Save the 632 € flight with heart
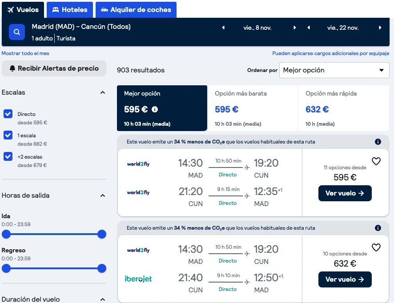 coord(376,247)
